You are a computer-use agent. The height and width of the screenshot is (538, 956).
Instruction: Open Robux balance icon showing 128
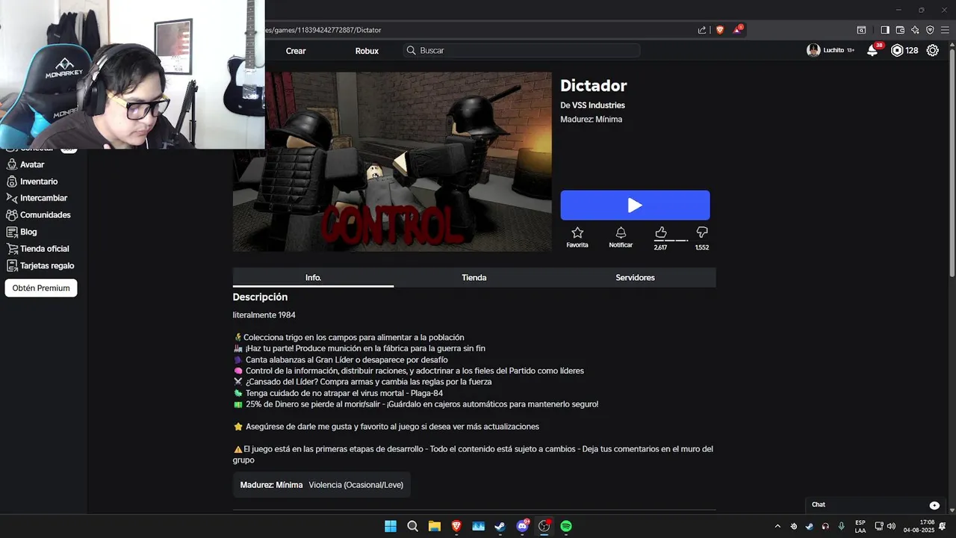pyautogui.click(x=897, y=51)
